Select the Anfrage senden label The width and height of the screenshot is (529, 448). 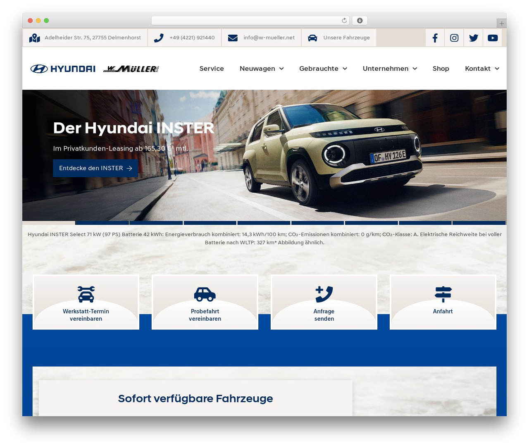click(324, 315)
